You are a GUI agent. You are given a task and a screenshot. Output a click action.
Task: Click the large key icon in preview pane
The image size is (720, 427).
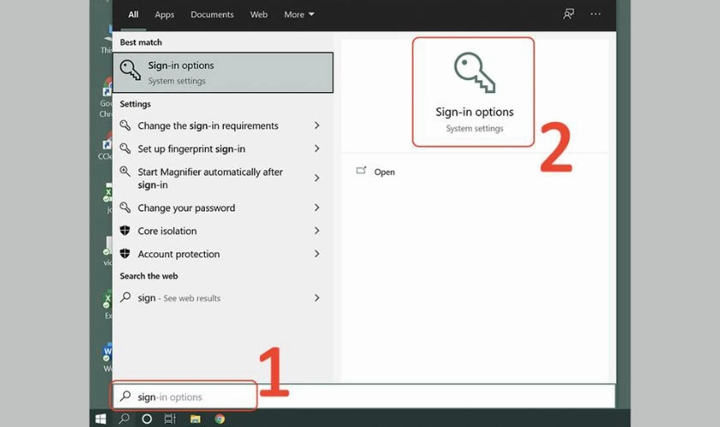click(474, 74)
